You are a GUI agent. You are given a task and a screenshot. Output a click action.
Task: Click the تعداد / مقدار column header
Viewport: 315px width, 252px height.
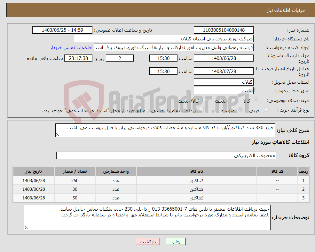75,172
